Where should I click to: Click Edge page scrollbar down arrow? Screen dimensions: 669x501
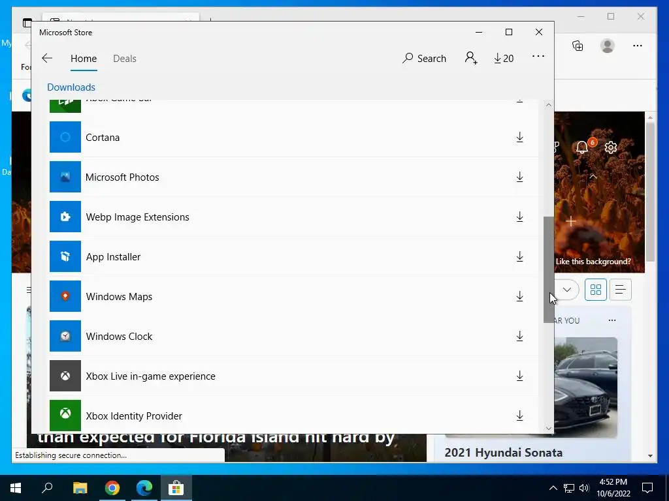point(650,455)
